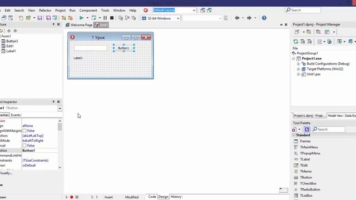Click Project Manager Expand All icon
The width and height of the screenshot is (356, 200).
coord(303,42)
